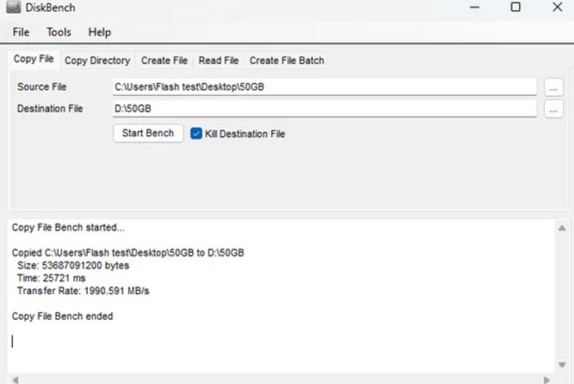Open the Tools menu
This screenshot has width=574, height=384.
[x=58, y=32]
